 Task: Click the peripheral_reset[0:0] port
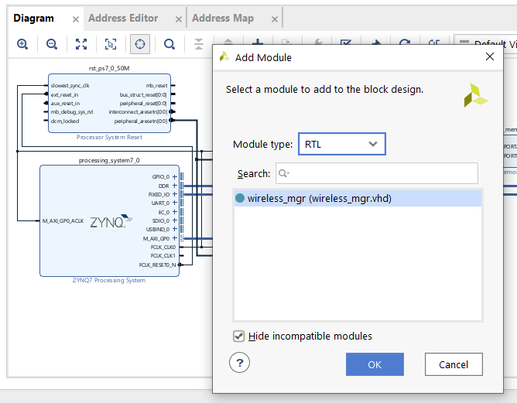(x=143, y=104)
